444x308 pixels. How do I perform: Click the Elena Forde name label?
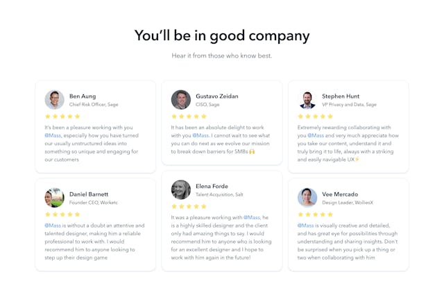[x=212, y=186]
